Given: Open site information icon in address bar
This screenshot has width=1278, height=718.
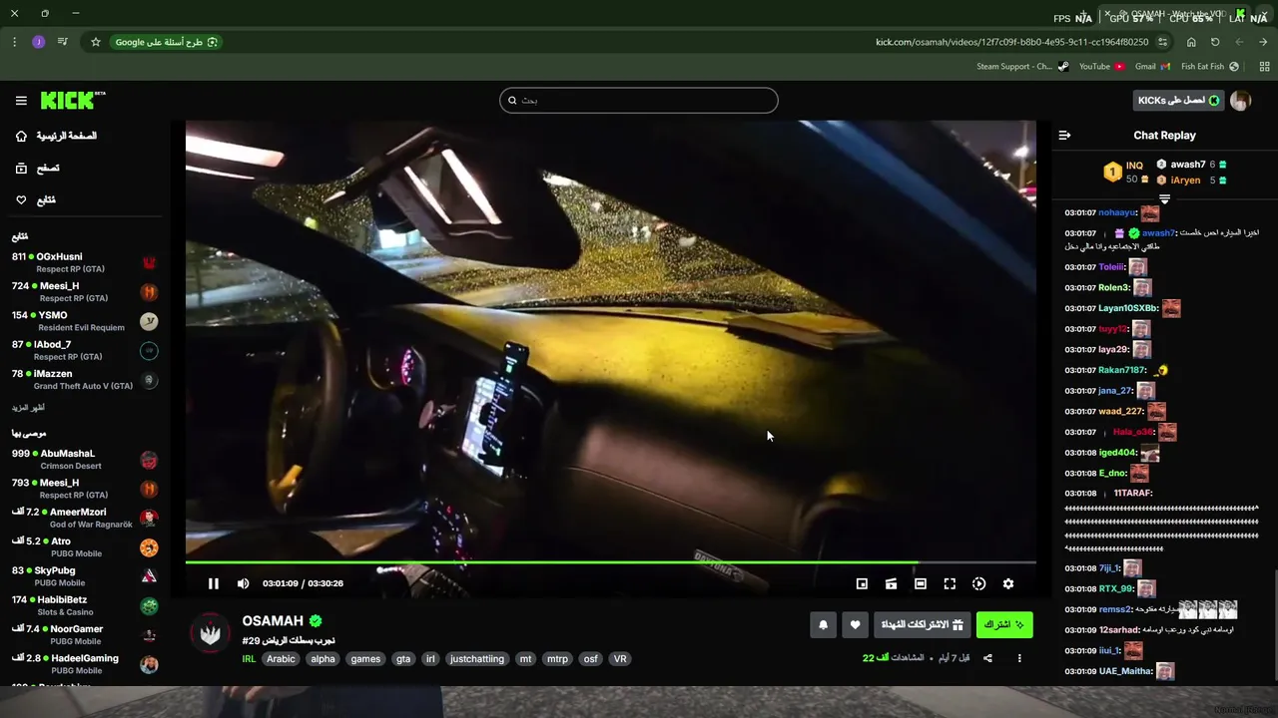Looking at the screenshot, I should [x=1163, y=42].
